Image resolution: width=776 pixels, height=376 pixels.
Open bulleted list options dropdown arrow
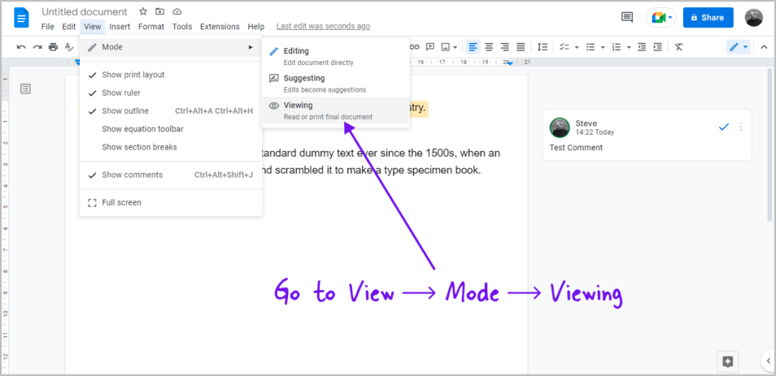tap(603, 47)
